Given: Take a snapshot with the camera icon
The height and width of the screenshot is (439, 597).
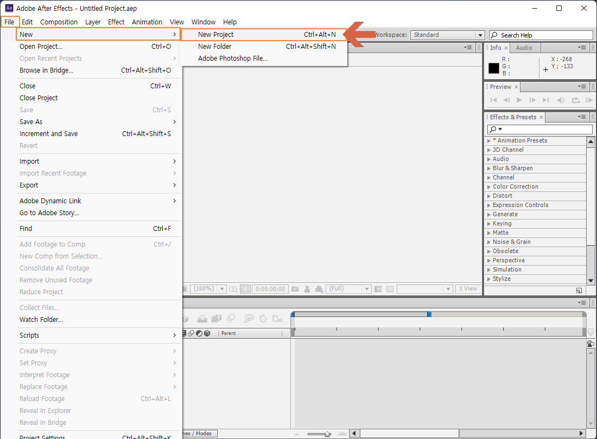Looking at the screenshot, I should point(295,289).
